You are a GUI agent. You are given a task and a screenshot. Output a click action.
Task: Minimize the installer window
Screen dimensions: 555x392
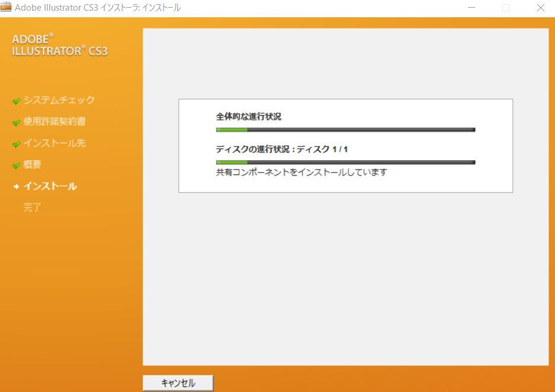click(471, 8)
